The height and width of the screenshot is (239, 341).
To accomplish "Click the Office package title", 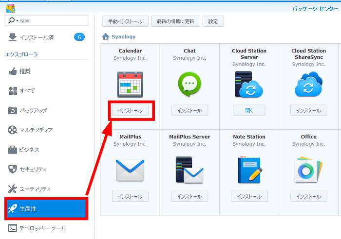I will click(x=308, y=137).
